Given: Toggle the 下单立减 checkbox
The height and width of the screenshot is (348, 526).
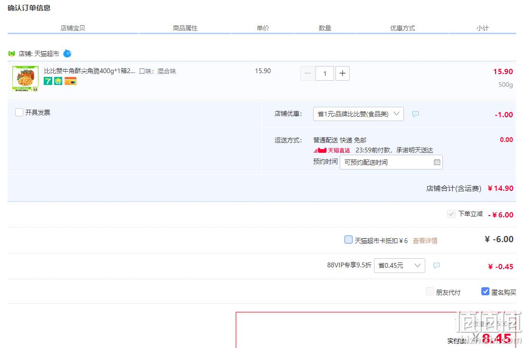Looking at the screenshot, I should [451, 214].
